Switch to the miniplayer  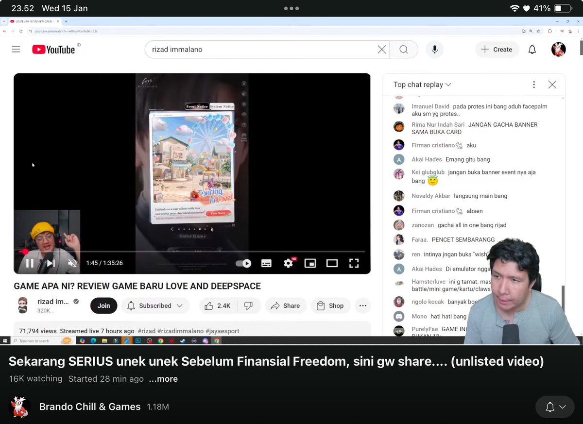(x=310, y=263)
